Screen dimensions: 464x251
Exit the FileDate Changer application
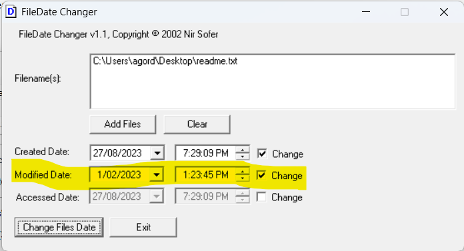(143, 227)
